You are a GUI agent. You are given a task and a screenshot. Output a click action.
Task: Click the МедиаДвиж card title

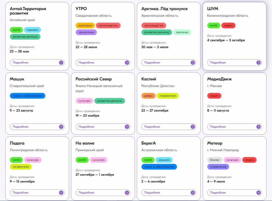219,79
